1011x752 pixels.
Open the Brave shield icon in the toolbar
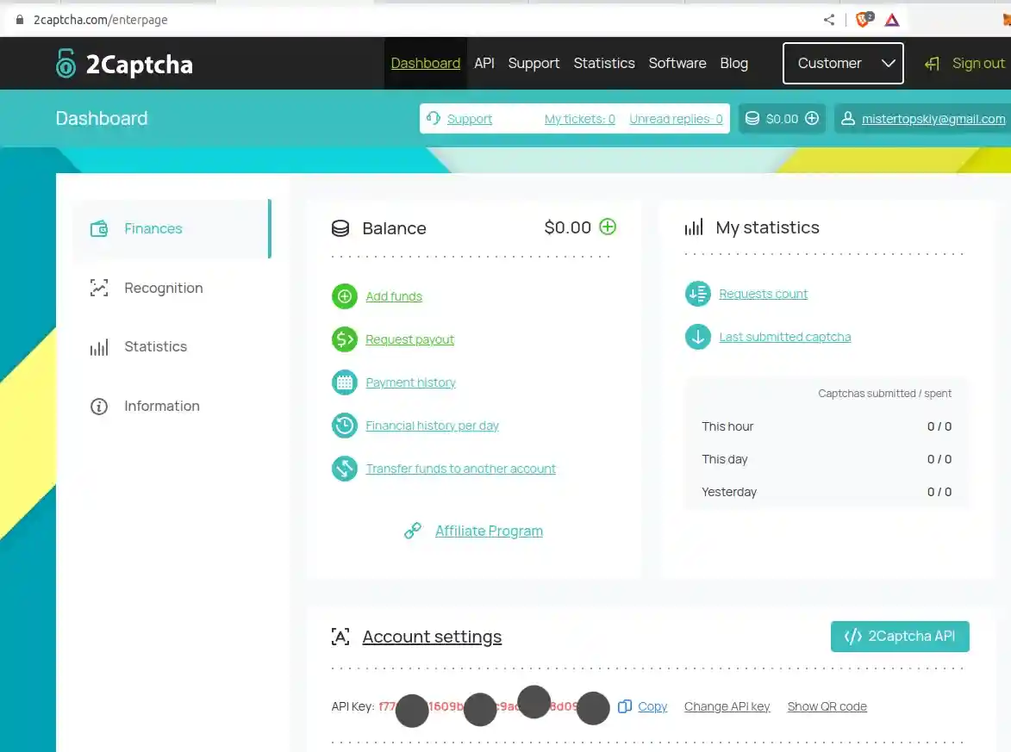(x=863, y=19)
